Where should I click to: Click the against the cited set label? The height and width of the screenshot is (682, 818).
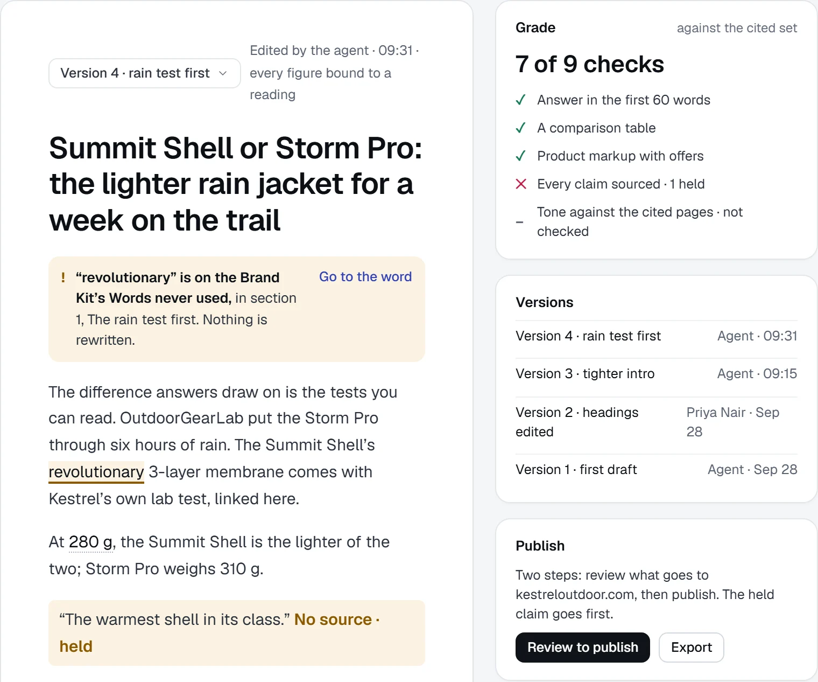(737, 28)
